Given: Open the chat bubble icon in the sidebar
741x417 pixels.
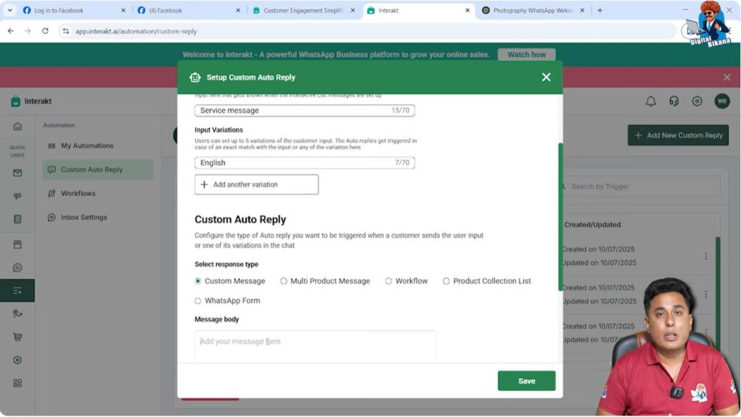Looking at the screenshot, I should click(18, 267).
